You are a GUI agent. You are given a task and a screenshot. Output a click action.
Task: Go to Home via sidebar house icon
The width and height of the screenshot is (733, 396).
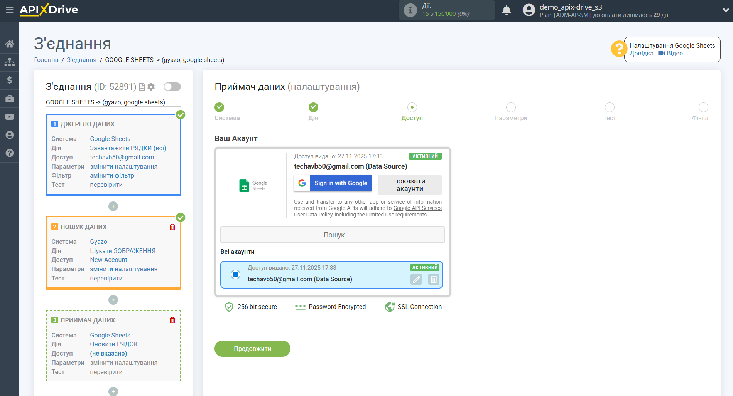(10, 44)
